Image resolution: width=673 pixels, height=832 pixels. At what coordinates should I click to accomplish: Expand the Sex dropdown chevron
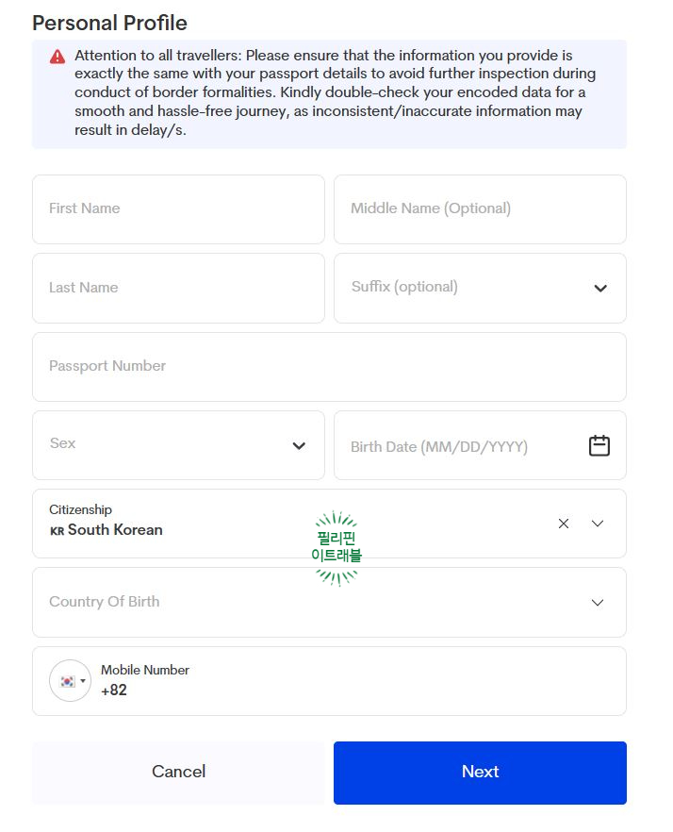coord(299,445)
